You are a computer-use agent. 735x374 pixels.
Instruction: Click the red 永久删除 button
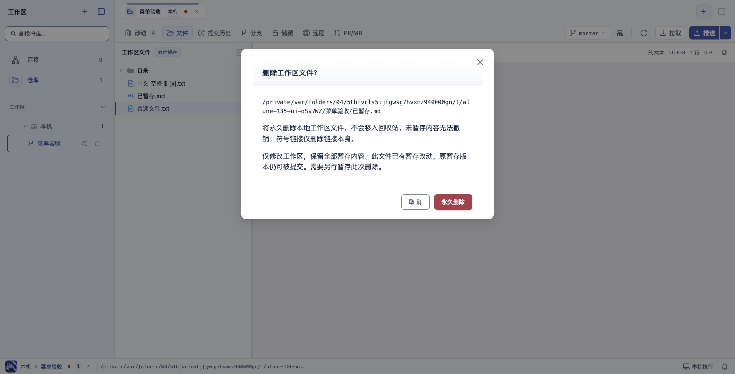tap(453, 202)
